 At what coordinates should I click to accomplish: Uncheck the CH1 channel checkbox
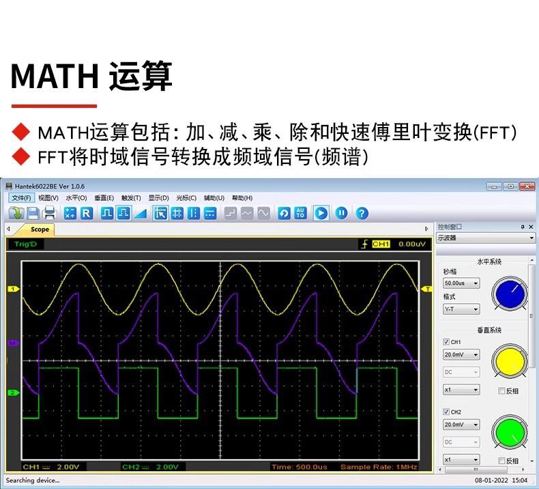coord(446,341)
